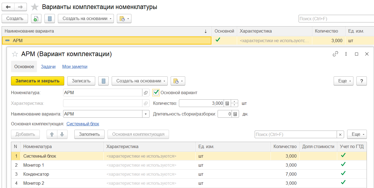Collapse the АРМ row in the variants list

7,41
